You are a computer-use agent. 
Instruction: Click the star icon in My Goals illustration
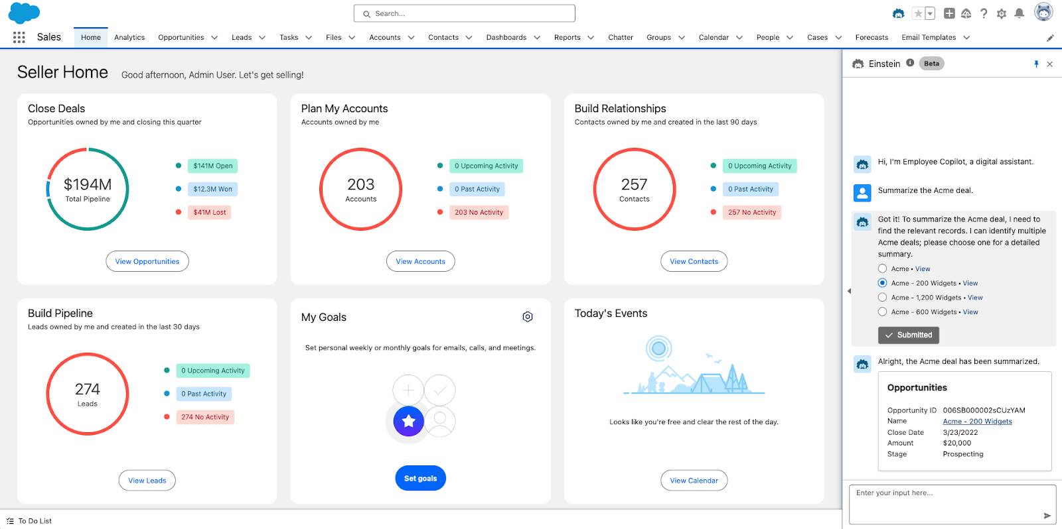(x=409, y=420)
